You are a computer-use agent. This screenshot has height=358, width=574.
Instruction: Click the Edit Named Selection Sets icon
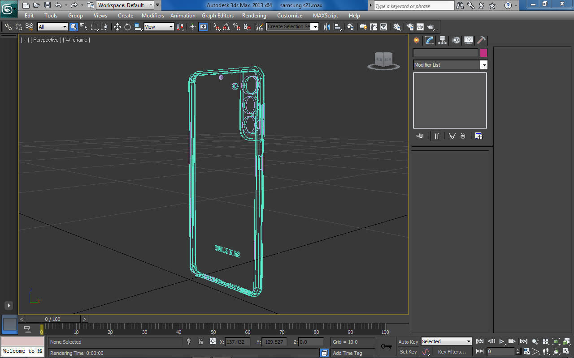tap(260, 27)
